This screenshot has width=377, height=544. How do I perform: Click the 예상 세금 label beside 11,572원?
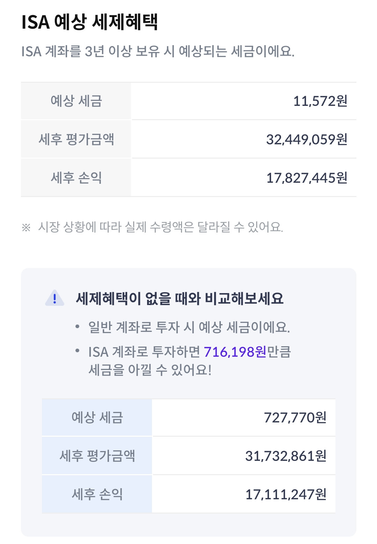(76, 101)
